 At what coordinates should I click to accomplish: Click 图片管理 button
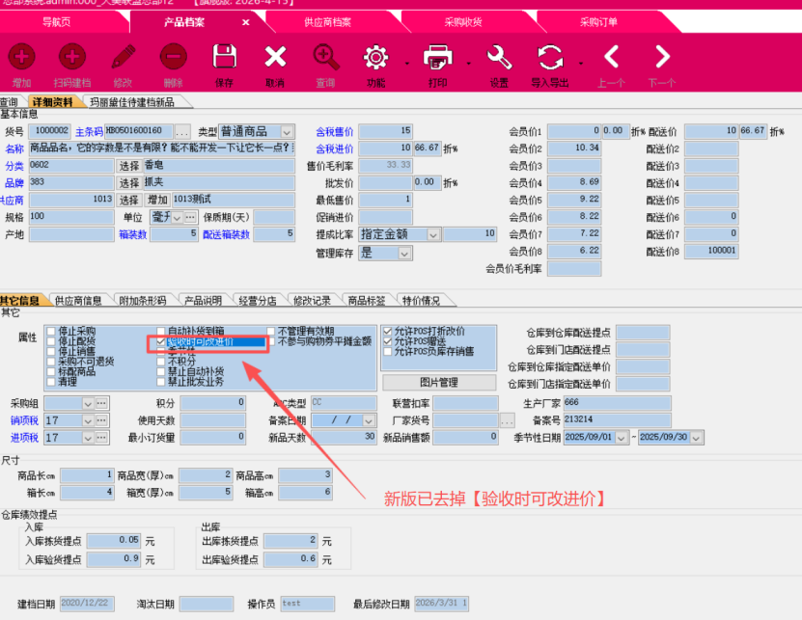[439, 382]
